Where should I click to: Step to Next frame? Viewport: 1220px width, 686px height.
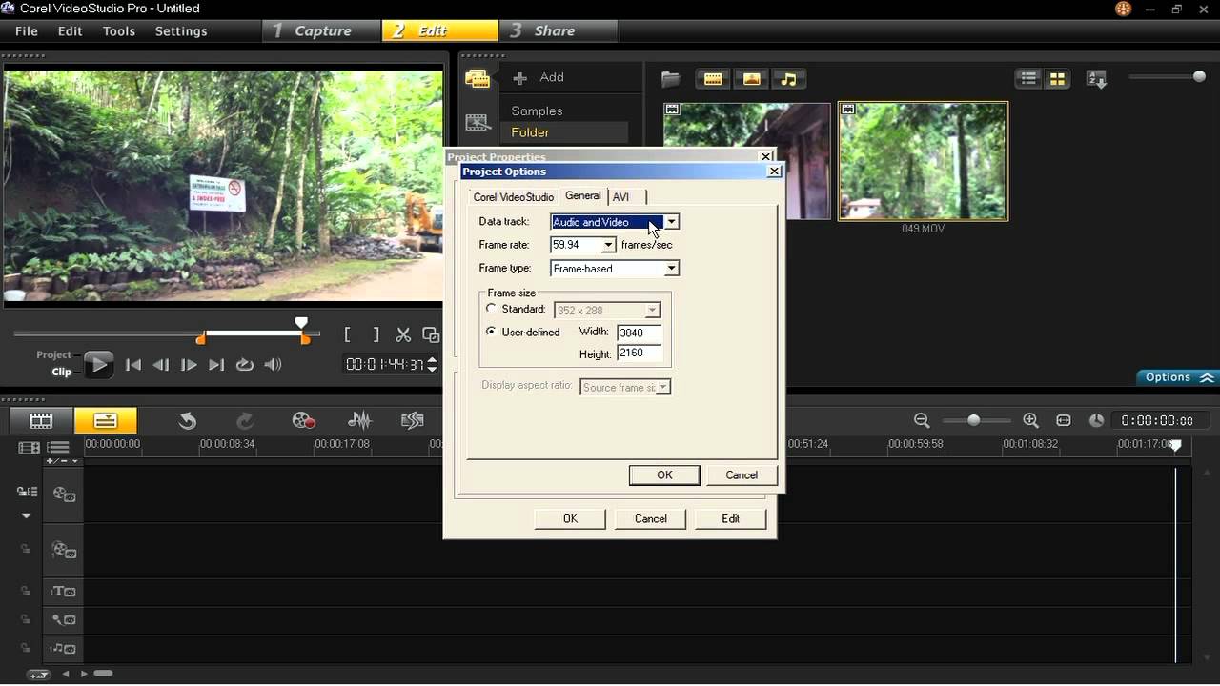coord(189,364)
